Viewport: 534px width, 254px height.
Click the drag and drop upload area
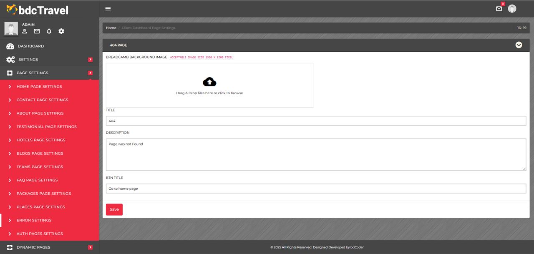209,85
